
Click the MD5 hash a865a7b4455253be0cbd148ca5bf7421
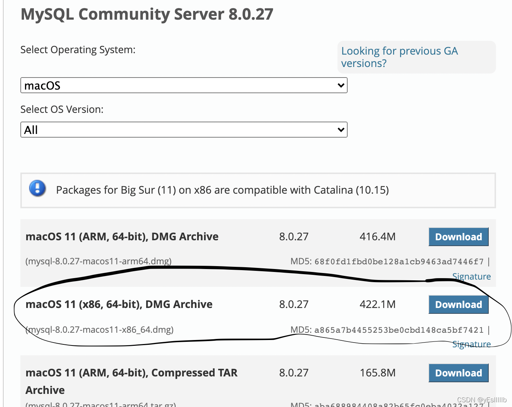click(x=399, y=330)
